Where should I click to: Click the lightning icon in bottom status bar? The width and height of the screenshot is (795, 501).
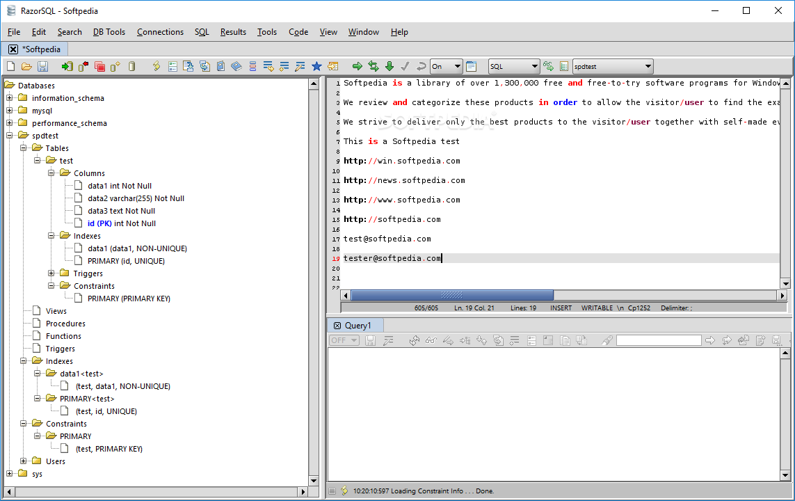(x=344, y=491)
